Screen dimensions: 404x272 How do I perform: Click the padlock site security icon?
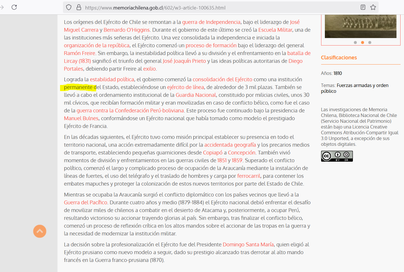pyautogui.click(x=79, y=7)
